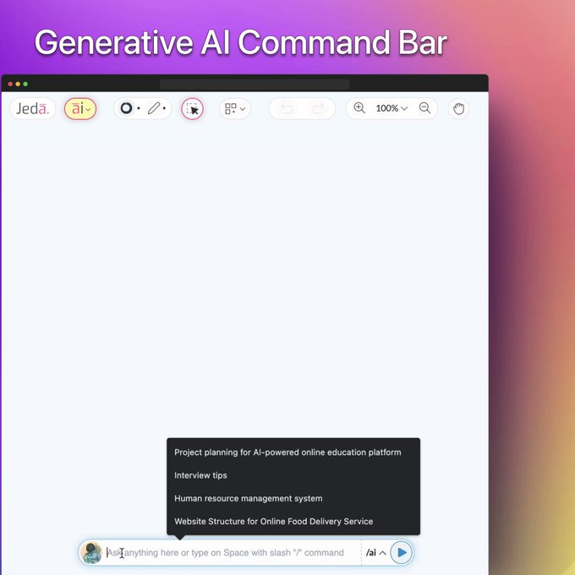This screenshot has height=575, width=575.
Task: Click the user avatar in command bar
Action: pyautogui.click(x=91, y=553)
